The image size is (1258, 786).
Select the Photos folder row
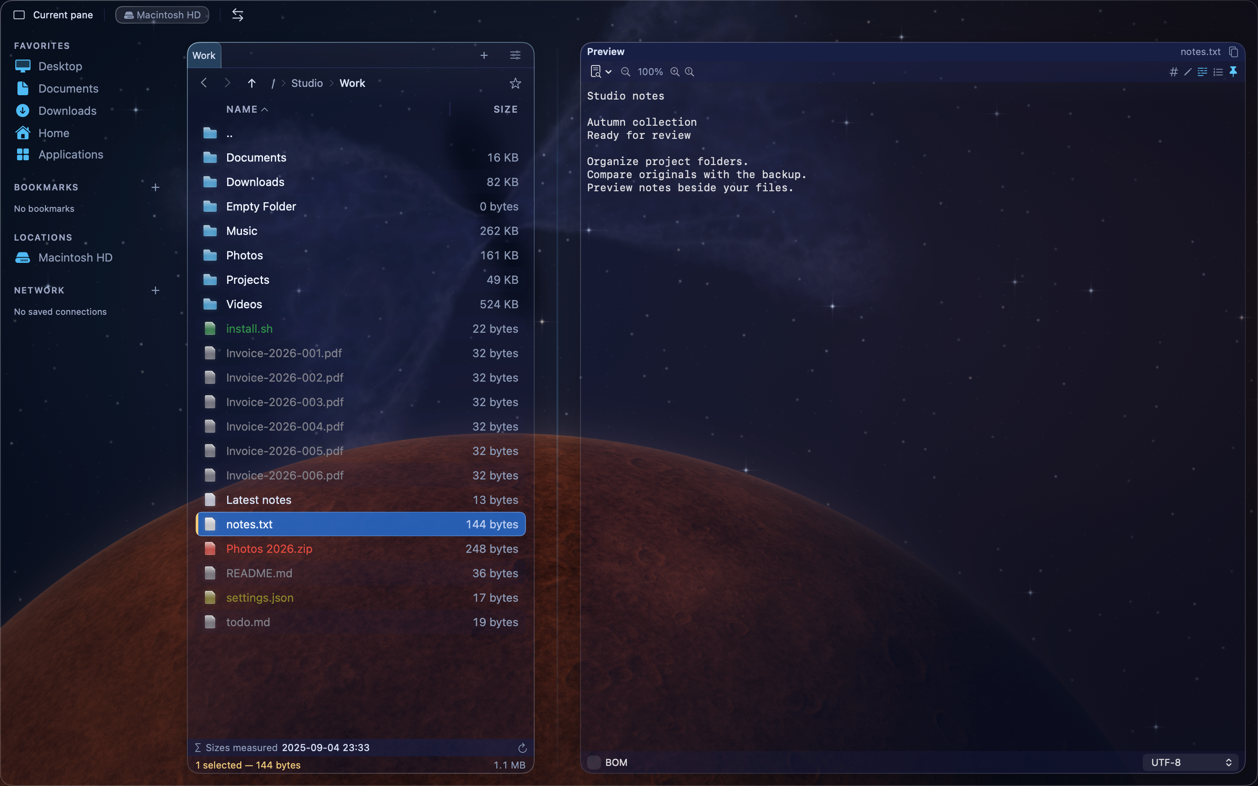pyautogui.click(x=361, y=255)
